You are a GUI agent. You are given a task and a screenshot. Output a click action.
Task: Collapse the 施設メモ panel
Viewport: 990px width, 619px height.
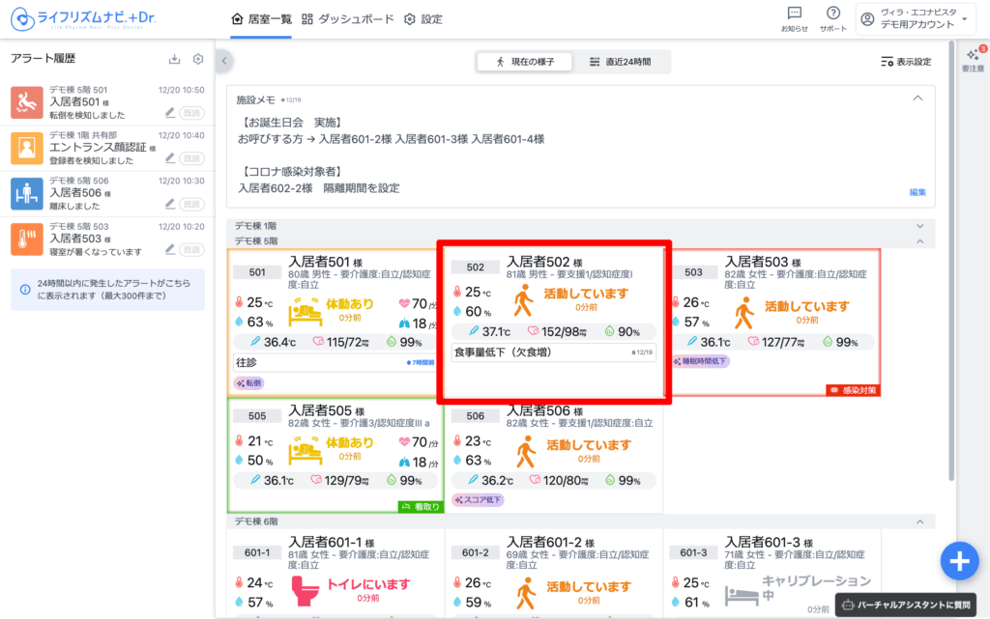coord(917,98)
